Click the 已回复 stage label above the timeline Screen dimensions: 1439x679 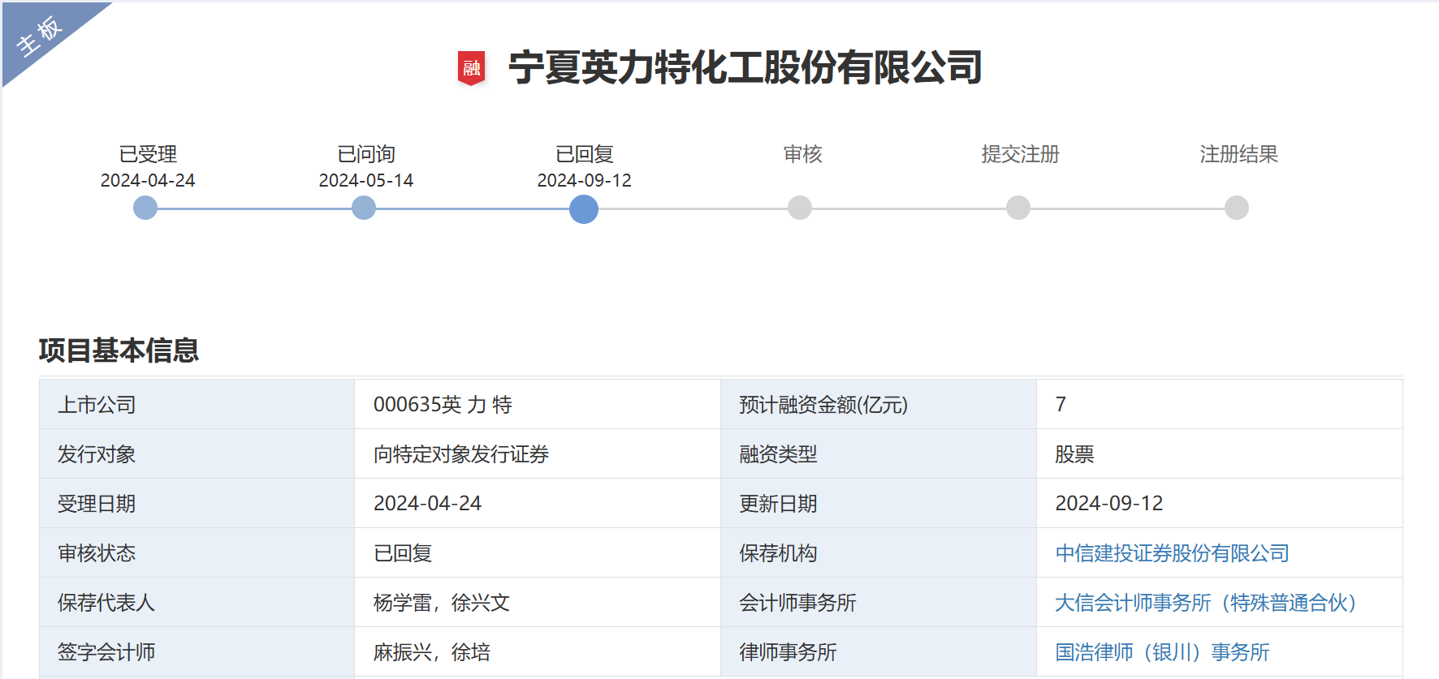pyautogui.click(x=585, y=154)
